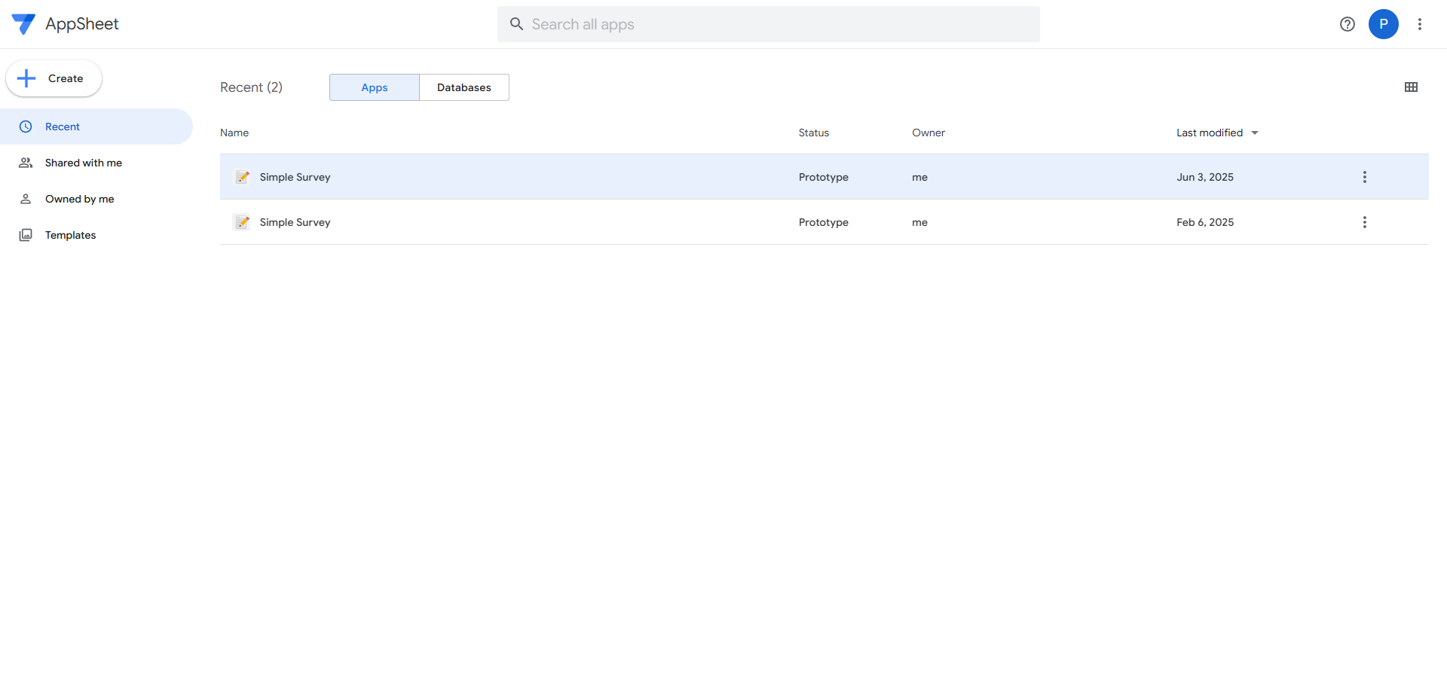1447x686 pixels.
Task: Toggle the Databases filter view
Action: (x=463, y=87)
